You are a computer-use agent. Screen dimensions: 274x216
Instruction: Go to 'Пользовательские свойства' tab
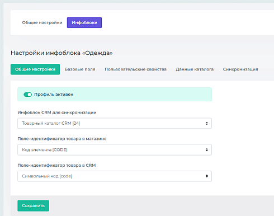click(x=135, y=69)
